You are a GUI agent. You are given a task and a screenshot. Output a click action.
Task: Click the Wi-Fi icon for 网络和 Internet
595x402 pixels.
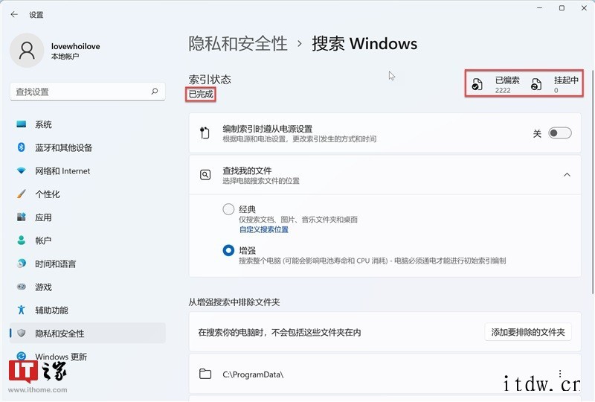tap(22, 170)
